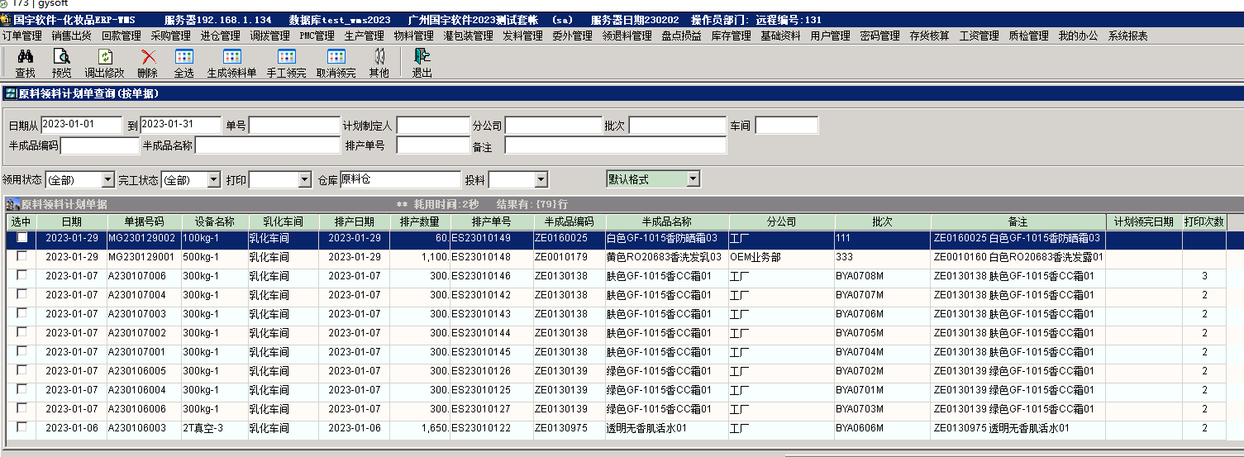Click the 查找 binoculars search icon
The image size is (1244, 457).
(25, 57)
